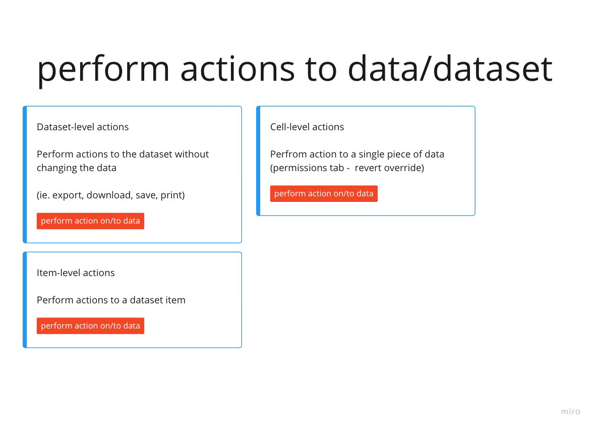Screen dimensions: 594x428
Task: Click the '(ie. export, download, save, print)' line
Action: point(110,195)
